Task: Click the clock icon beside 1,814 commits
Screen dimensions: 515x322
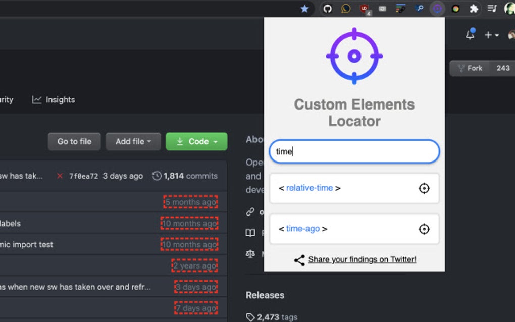Action: click(156, 176)
